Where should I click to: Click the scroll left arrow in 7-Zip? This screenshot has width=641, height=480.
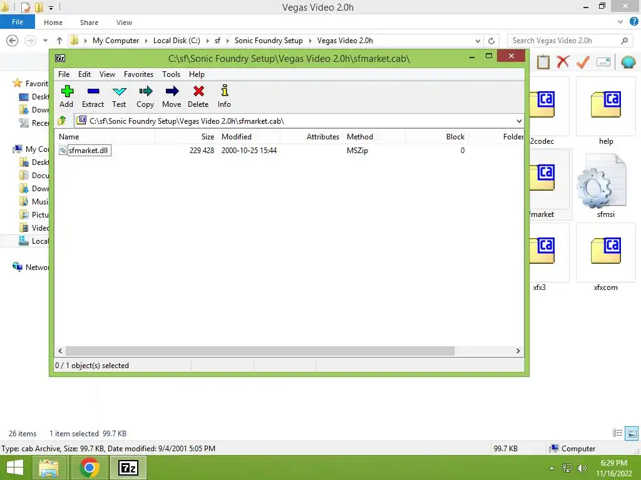pyautogui.click(x=60, y=351)
